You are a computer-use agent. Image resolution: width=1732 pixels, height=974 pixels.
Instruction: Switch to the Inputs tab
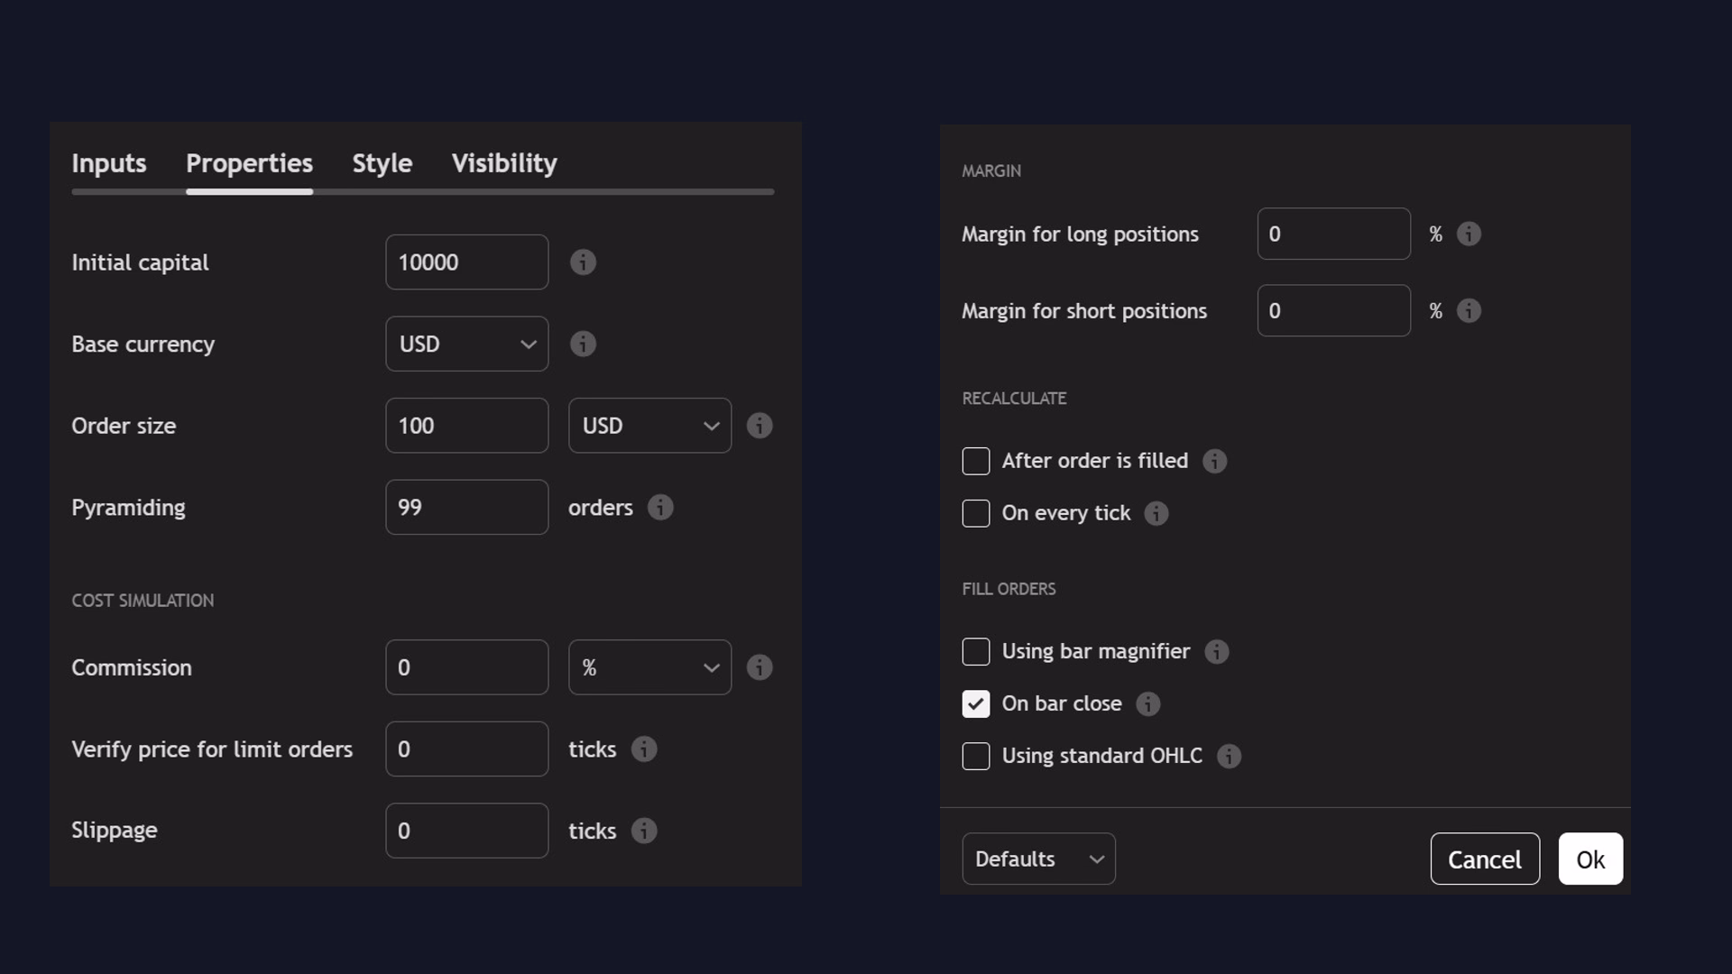point(109,163)
